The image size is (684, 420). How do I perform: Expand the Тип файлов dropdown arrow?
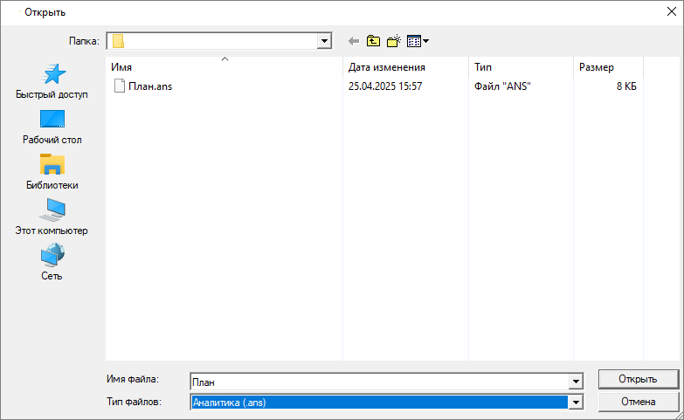coord(575,403)
